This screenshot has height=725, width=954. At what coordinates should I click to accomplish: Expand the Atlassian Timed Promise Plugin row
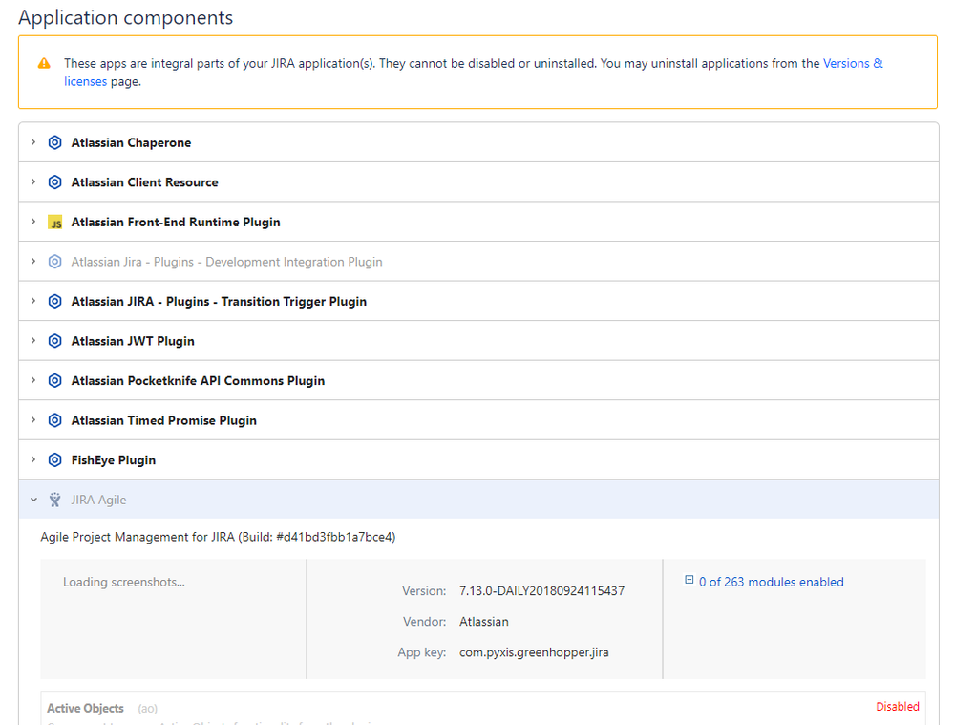point(33,420)
